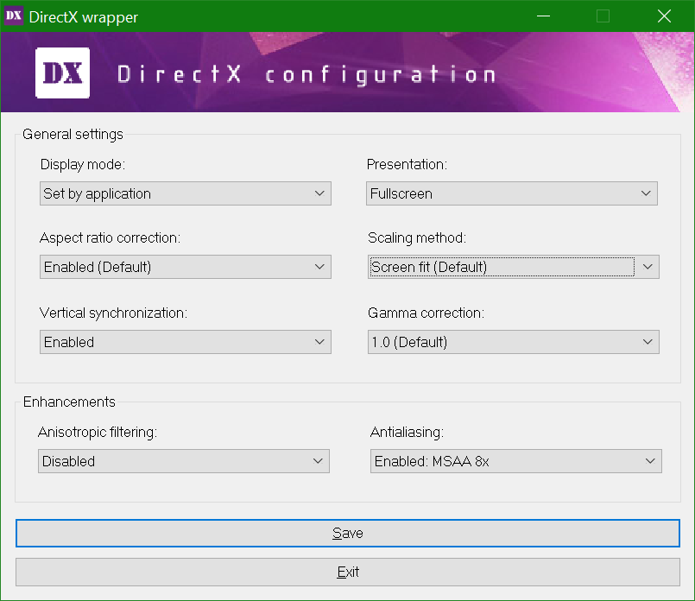Open the Display mode dropdown
Screen dimensions: 695x601
(x=186, y=193)
